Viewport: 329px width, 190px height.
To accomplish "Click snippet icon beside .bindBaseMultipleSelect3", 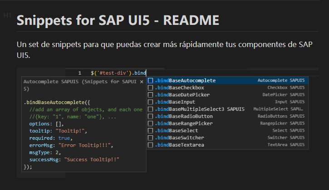I will click(150, 109).
